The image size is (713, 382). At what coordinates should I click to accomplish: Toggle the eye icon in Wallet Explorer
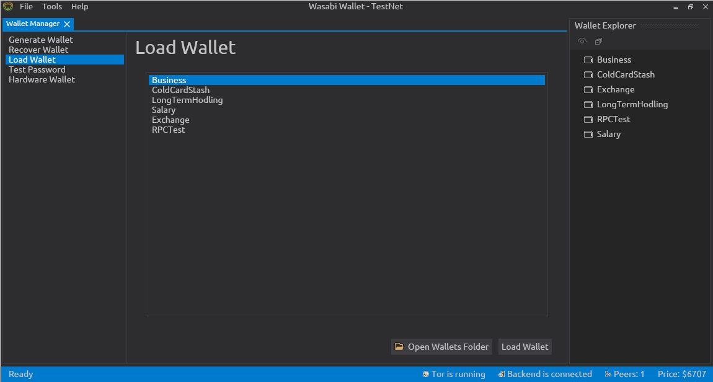pyautogui.click(x=582, y=41)
